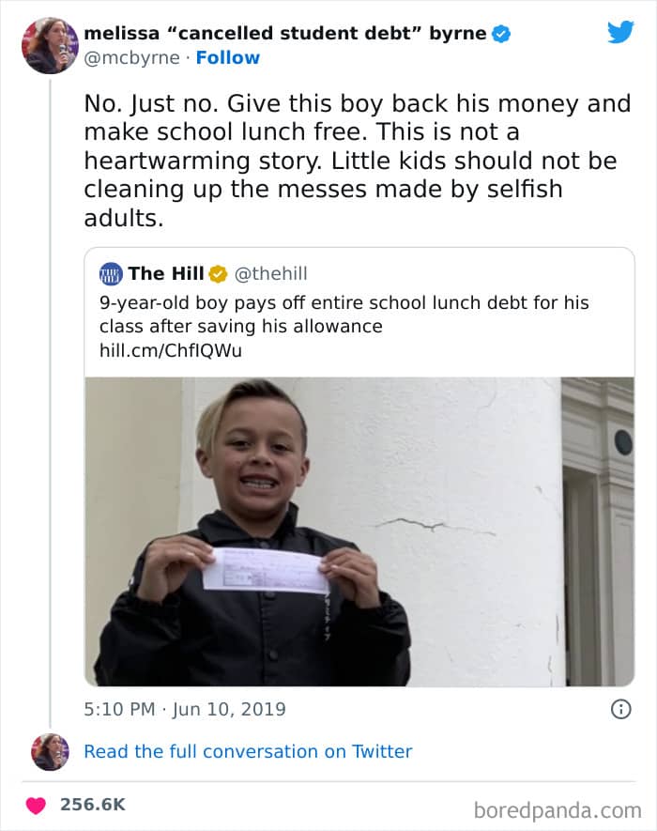Click the Twitter bird logo
This screenshot has width=657, height=831.
coord(620,32)
